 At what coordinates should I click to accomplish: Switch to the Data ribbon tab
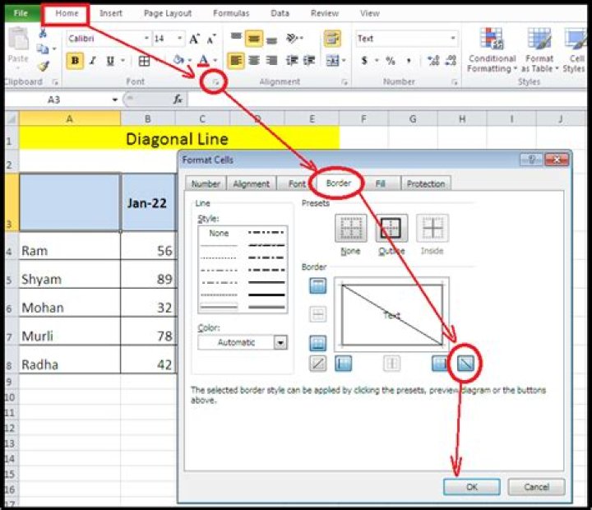pos(280,13)
